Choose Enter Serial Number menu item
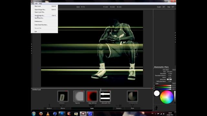The width and height of the screenshot is (207, 116). pos(44,25)
